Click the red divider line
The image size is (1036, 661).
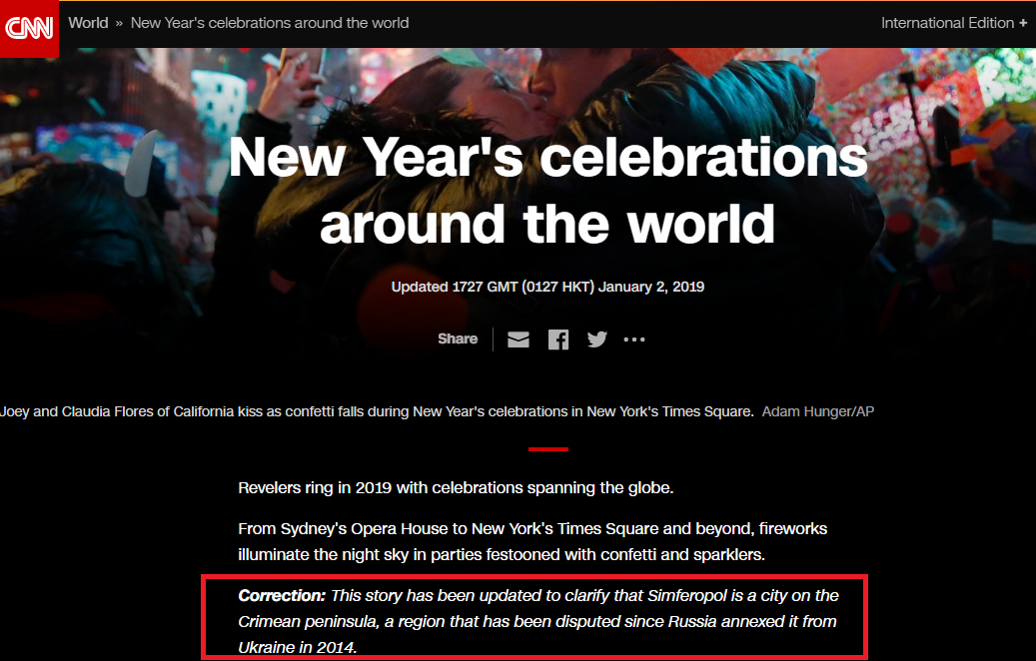pyautogui.click(x=547, y=449)
